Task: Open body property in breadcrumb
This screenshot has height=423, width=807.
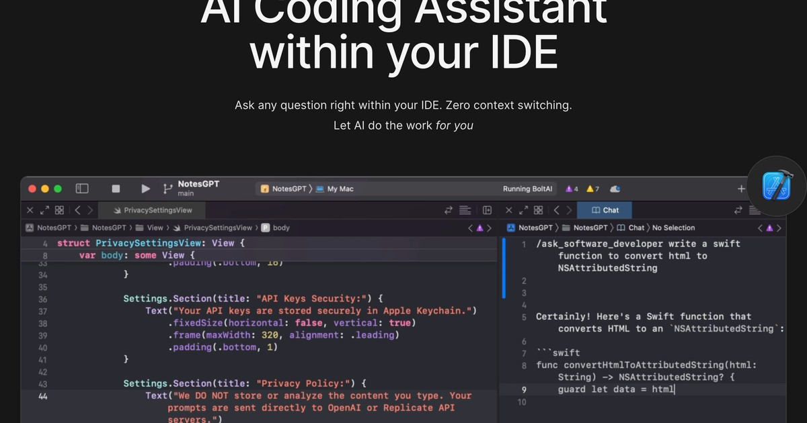Action: point(276,228)
